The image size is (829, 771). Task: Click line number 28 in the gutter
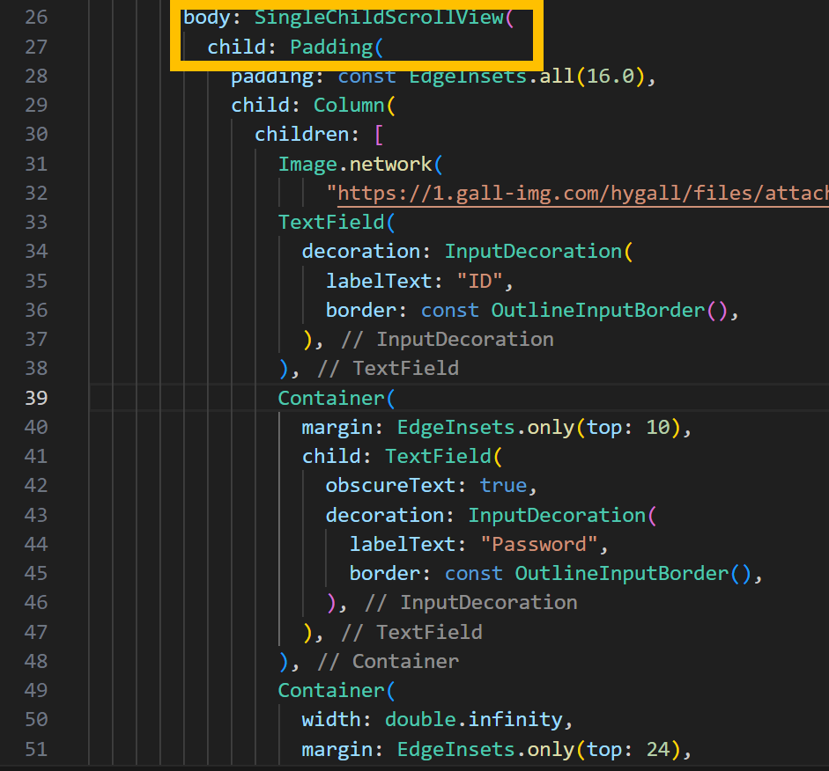(x=36, y=76)
